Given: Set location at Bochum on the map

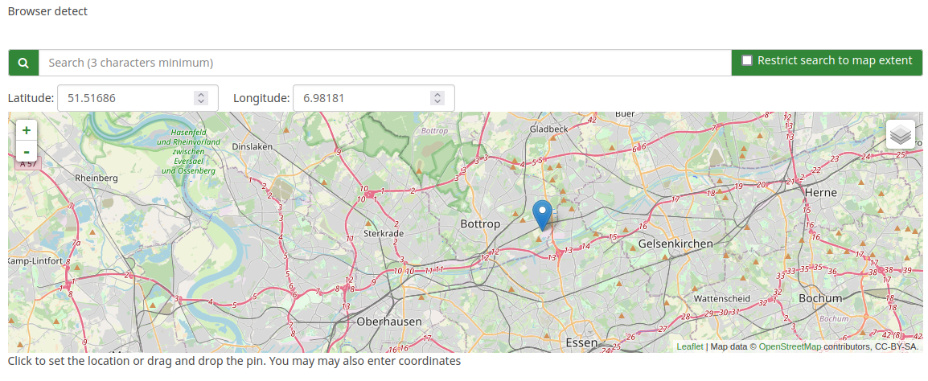Looking at the screenshot, I should click(820, 298).
